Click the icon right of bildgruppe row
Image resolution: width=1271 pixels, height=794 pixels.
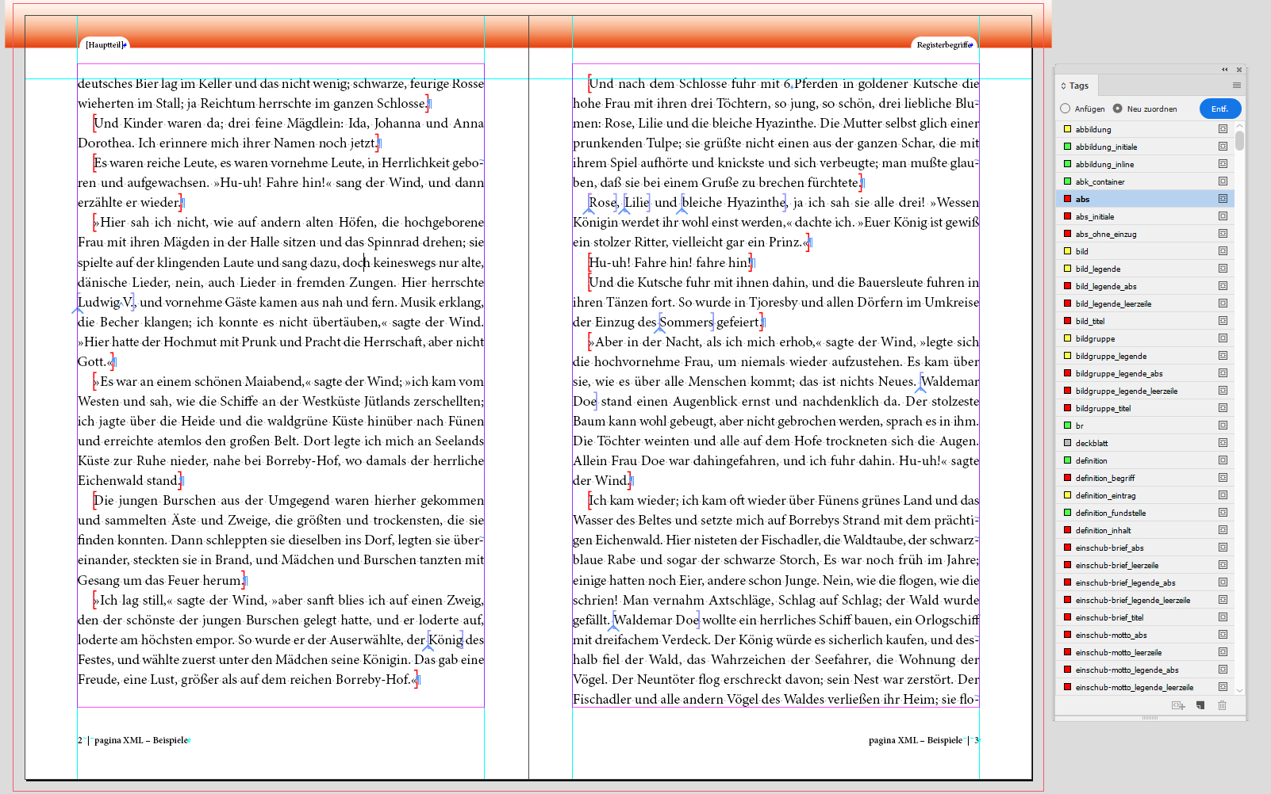click(1223, 338)
